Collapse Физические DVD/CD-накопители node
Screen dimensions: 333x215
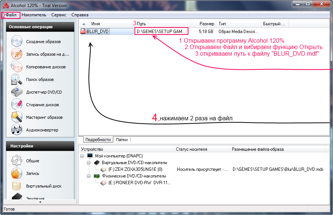89,176
